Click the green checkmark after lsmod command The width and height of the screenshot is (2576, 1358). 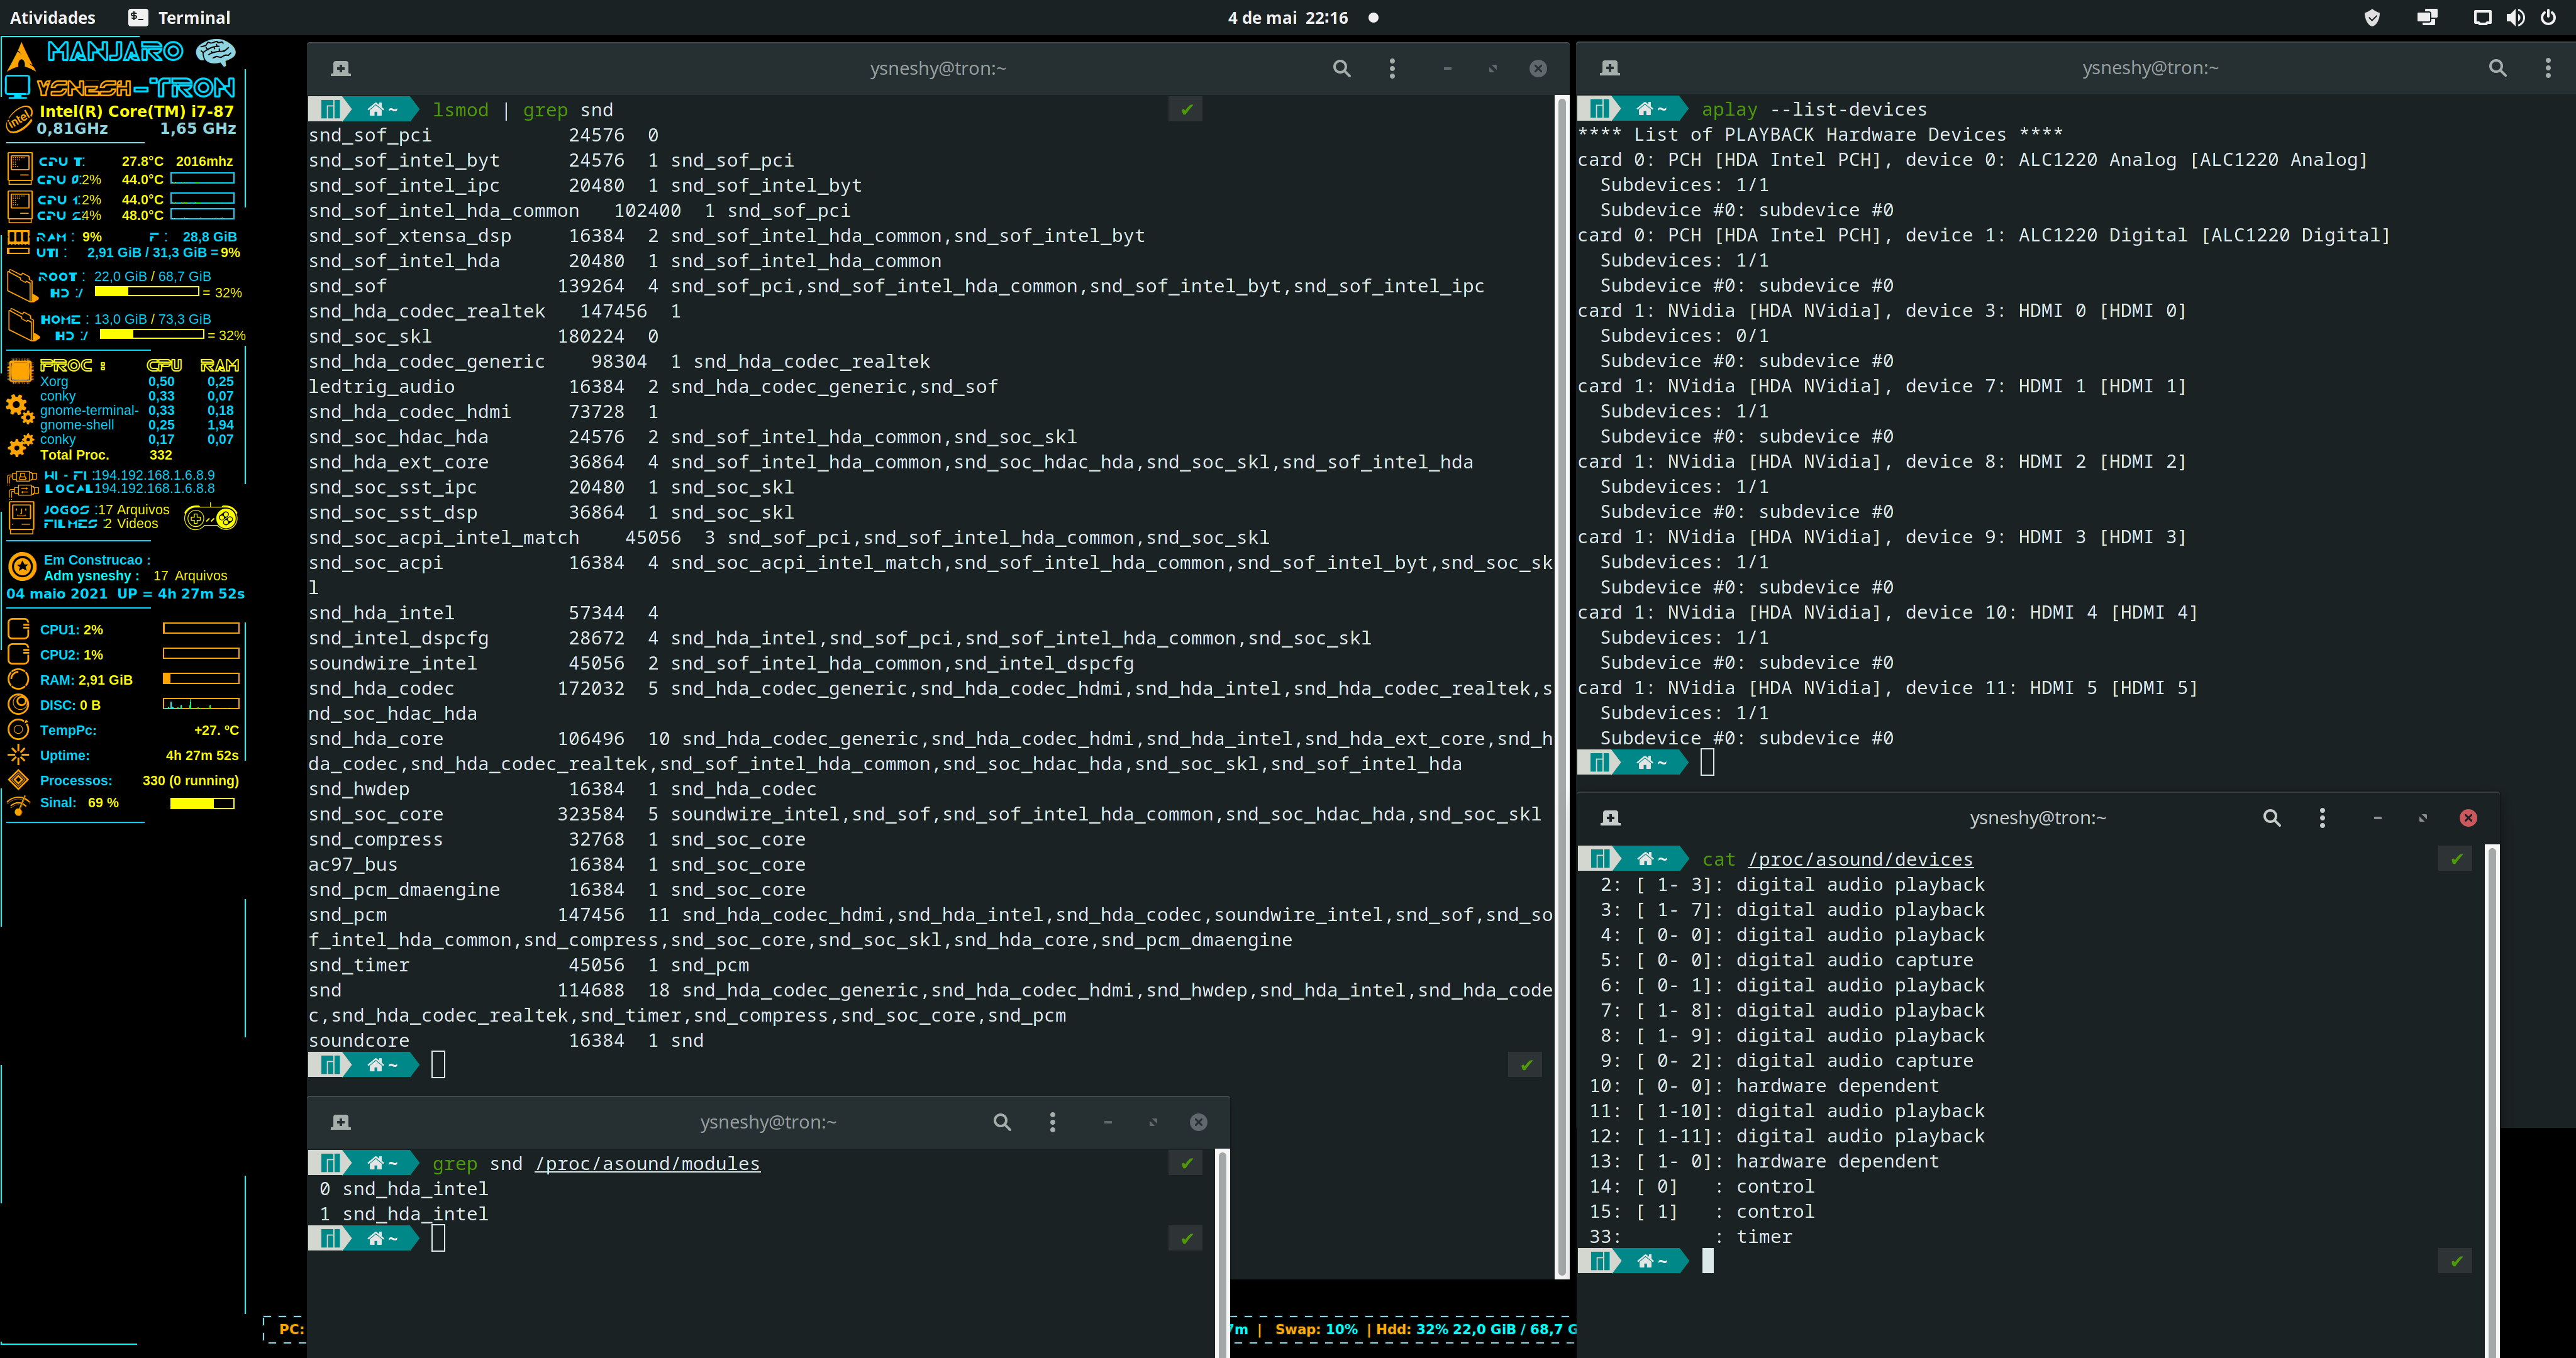pos(1186,109)
